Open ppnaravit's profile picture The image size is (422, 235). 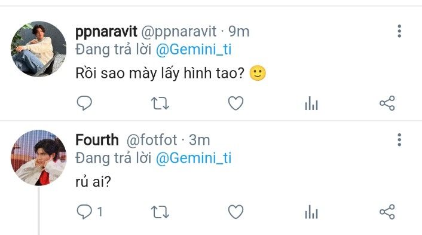coord(38,49)
